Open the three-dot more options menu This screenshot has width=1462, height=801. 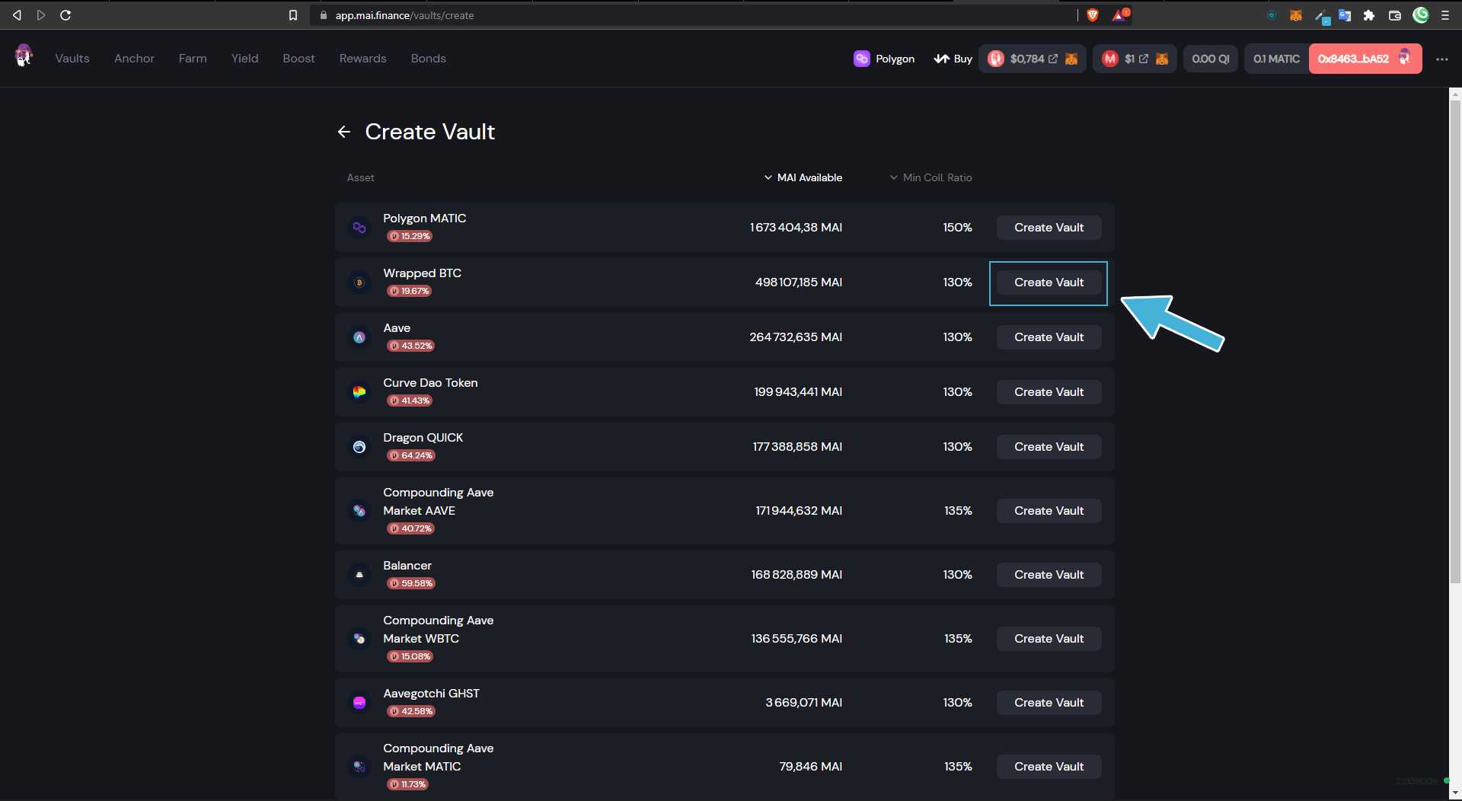1441,59
